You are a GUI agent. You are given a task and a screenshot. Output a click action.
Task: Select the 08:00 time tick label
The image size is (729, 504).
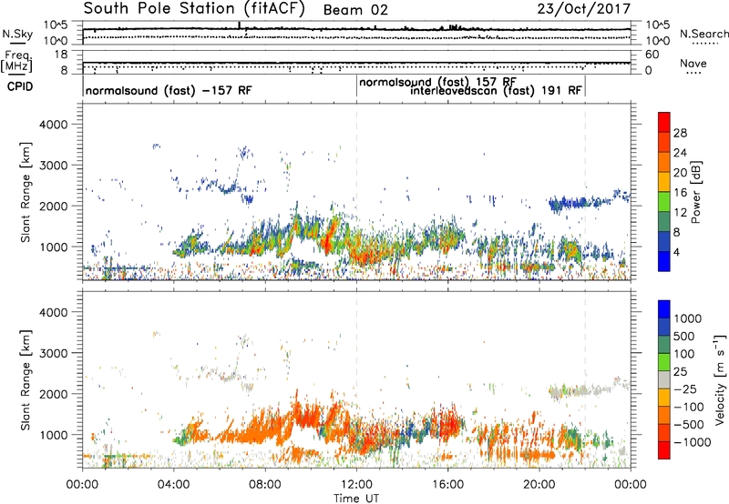(265, 485)
